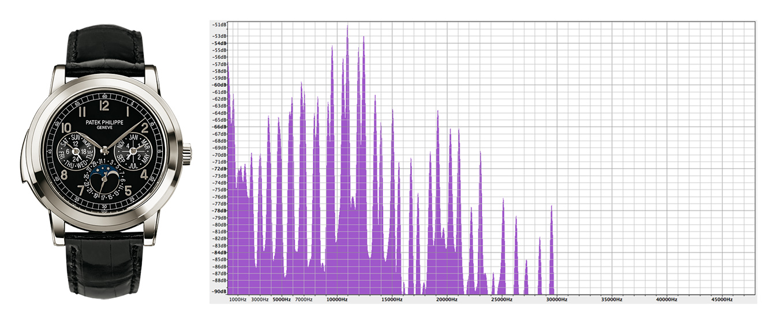Click the -88dB scale label
The height and width of the screenshot is (324, 779).
[x=219, y=280]
